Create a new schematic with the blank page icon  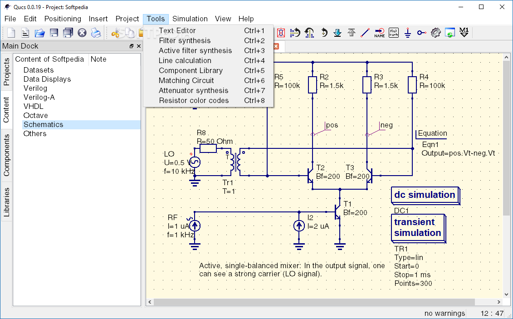pos(11,33)
